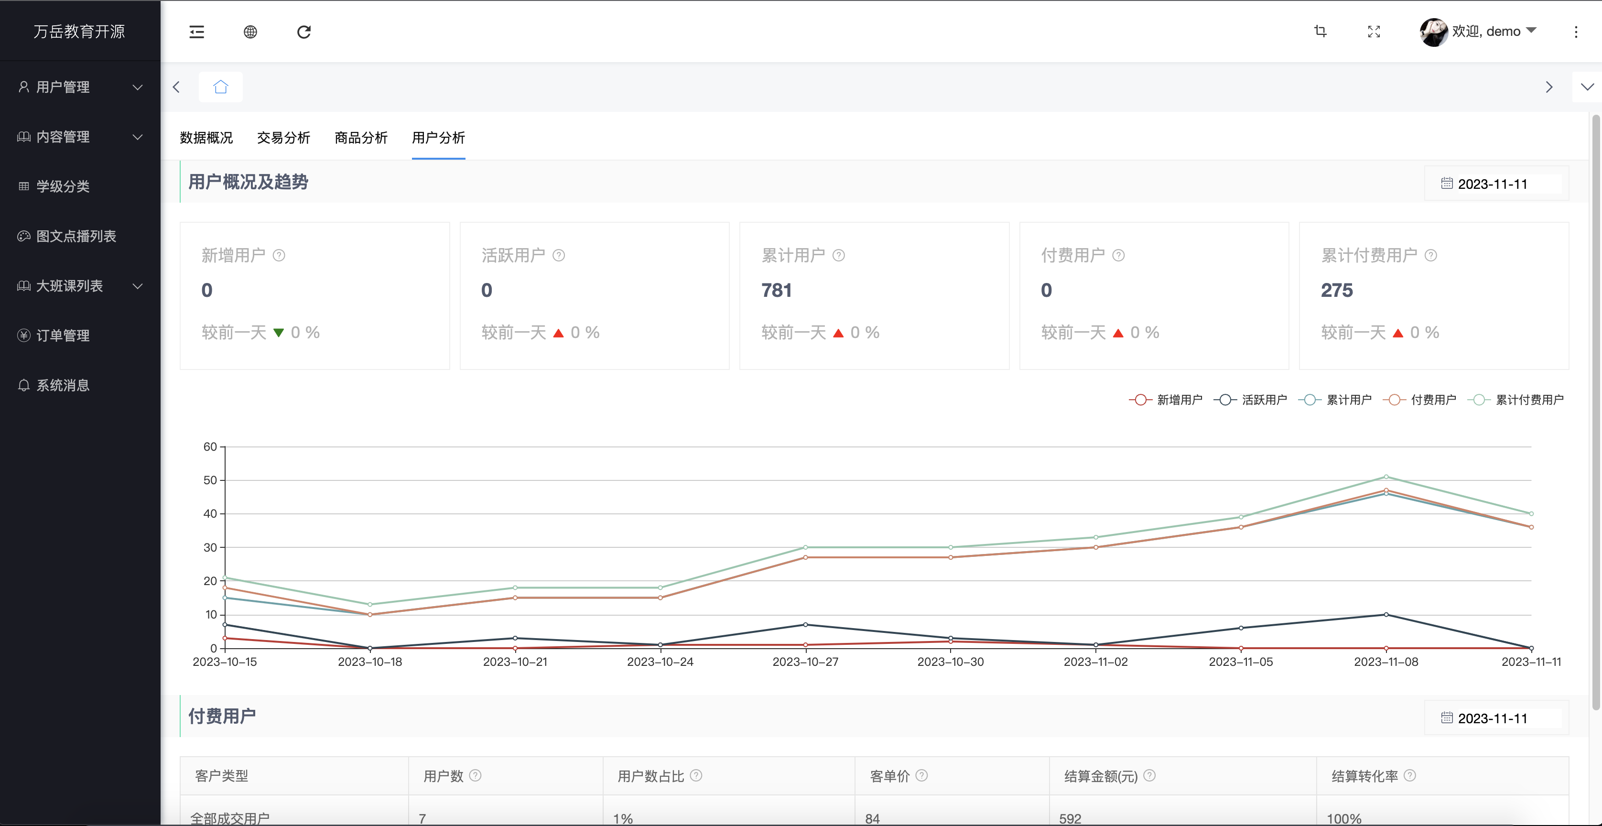The width and height of the screenshot is (1602, 826).
Task: Click the 万岳教育开源 logo title
Action: point(80,31)
